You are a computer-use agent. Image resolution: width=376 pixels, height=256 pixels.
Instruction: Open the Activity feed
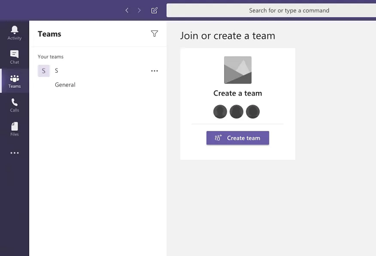14,32
